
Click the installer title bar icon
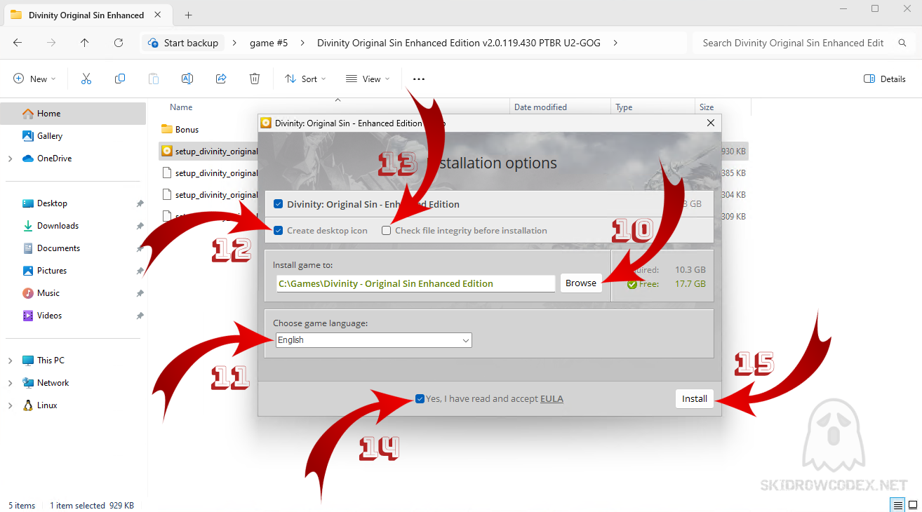[x=266, y=123]
